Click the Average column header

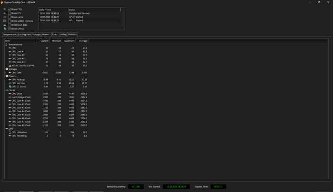(83, 41)
